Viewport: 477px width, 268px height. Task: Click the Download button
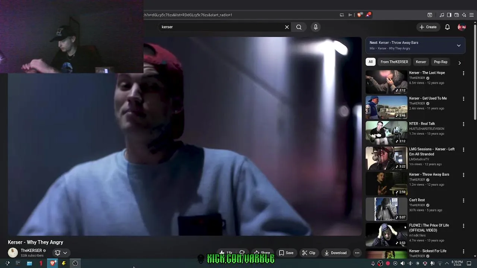point(335,253)
